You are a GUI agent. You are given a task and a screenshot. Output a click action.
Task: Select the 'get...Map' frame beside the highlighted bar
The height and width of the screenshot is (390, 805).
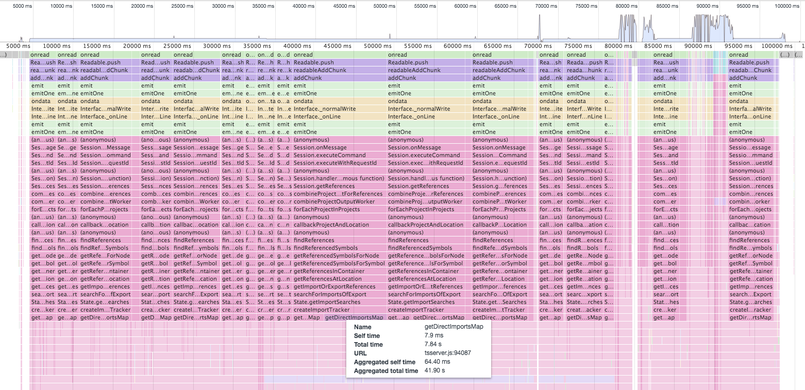[308, 318]
